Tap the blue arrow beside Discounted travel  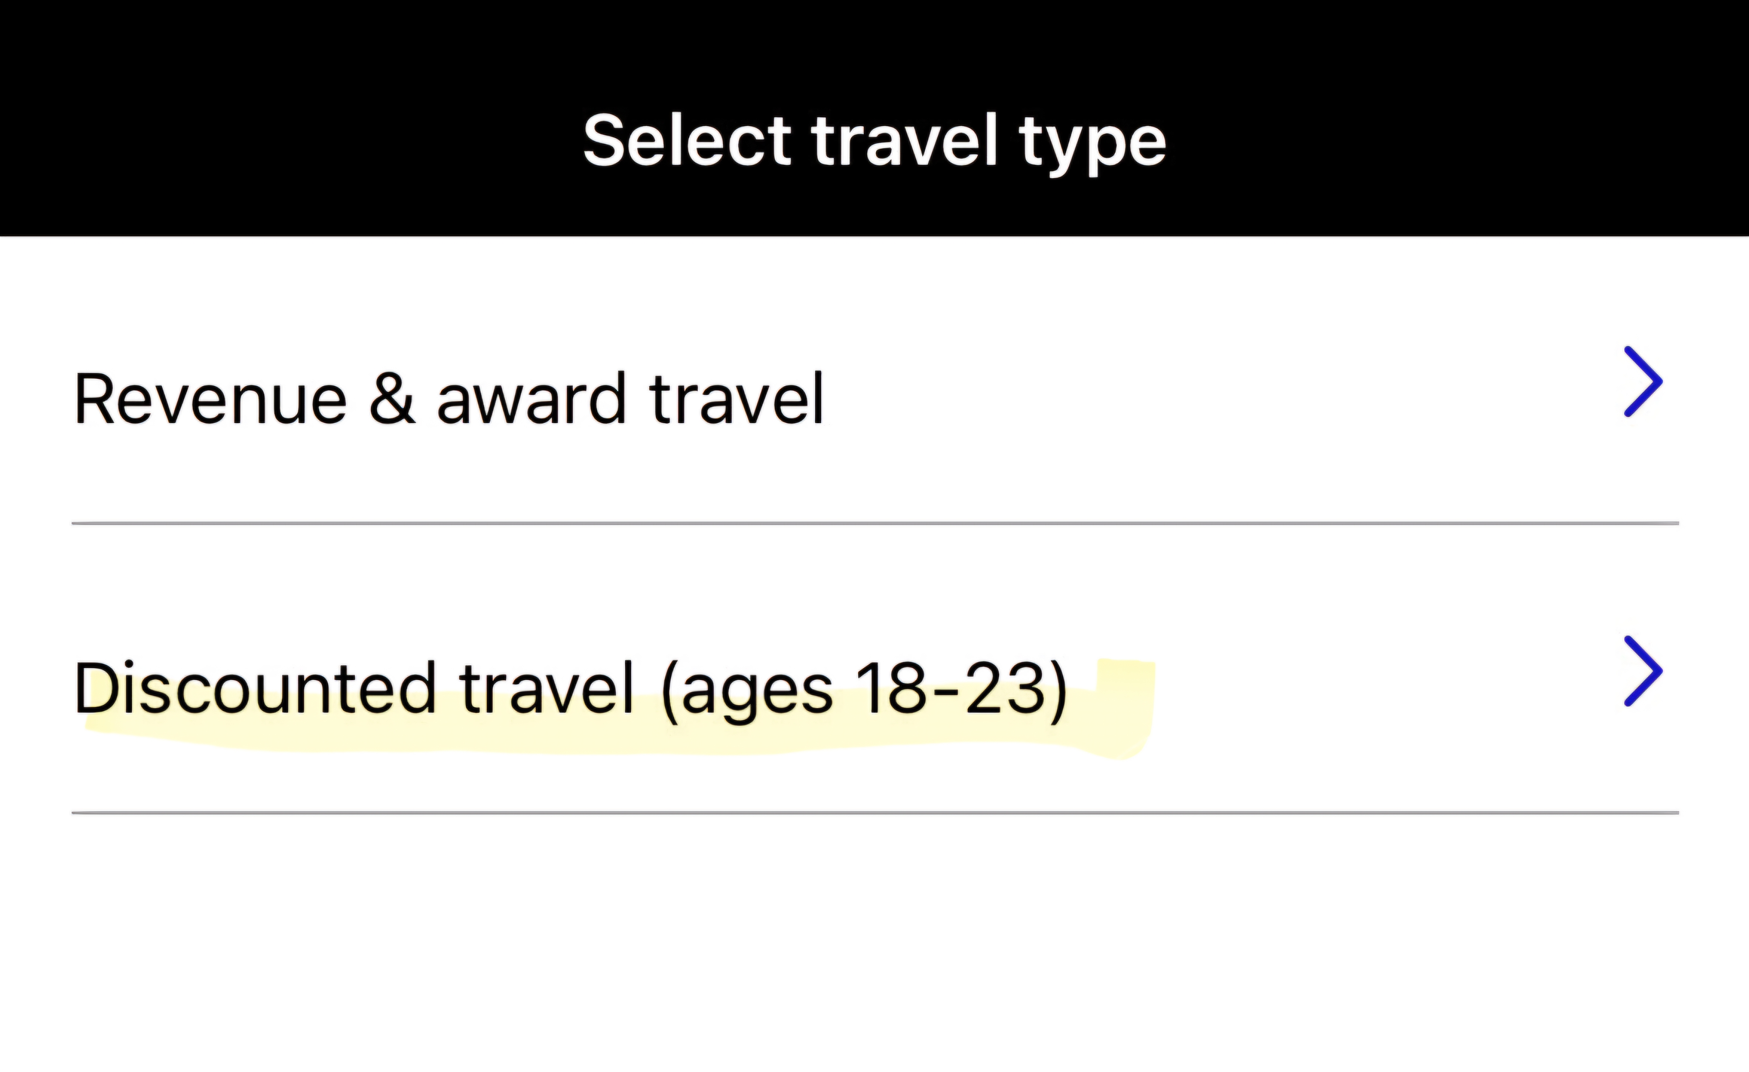click(x=1642, y=671)
